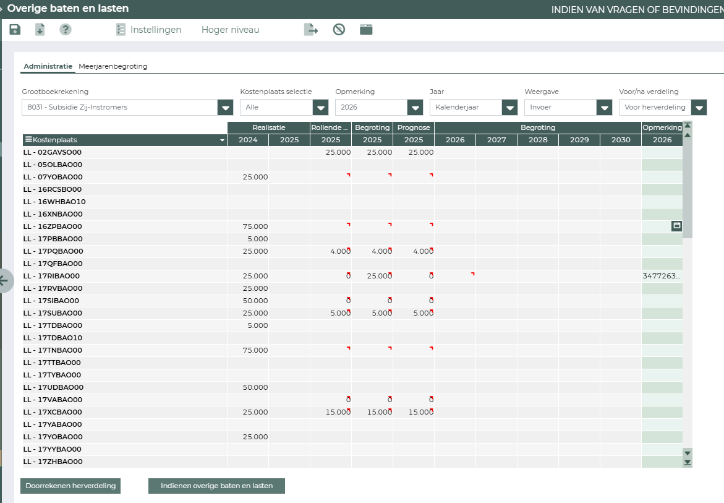Click the Doorrekenen herverdeling button
724x503 pixels.
pos(70,486)
